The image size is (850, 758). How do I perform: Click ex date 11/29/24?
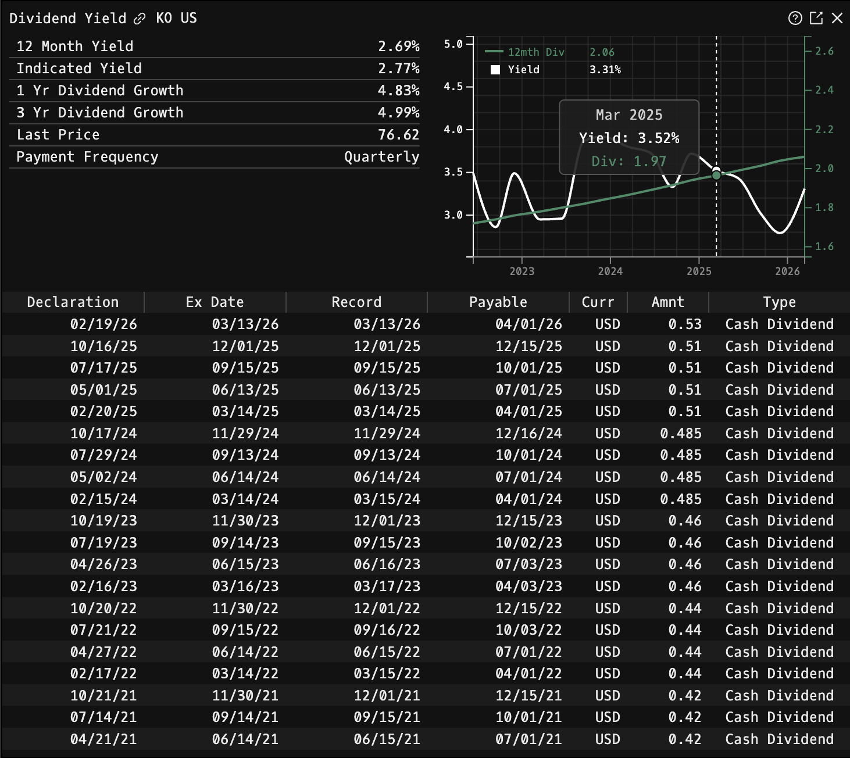point(245,434)
